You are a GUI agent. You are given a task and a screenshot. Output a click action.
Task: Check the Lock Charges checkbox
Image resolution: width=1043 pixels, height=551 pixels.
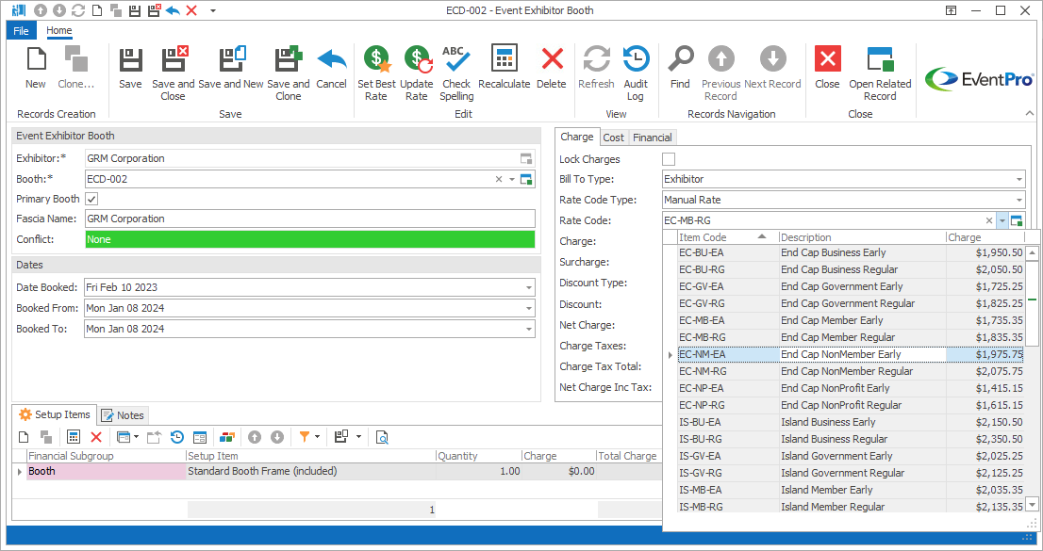(x=669, y=159)
